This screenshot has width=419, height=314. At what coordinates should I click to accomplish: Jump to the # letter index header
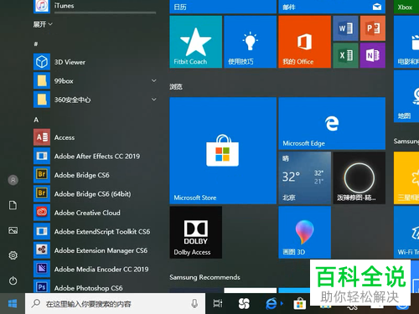click(36, 44)
